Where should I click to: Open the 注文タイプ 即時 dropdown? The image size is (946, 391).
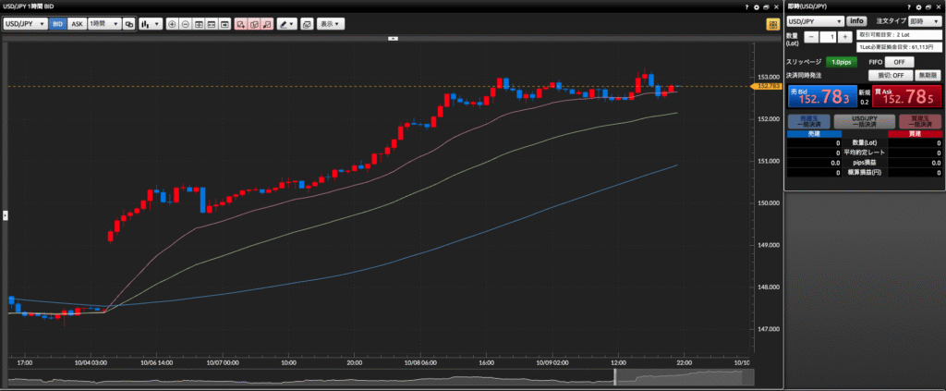[x=924, y=20]
